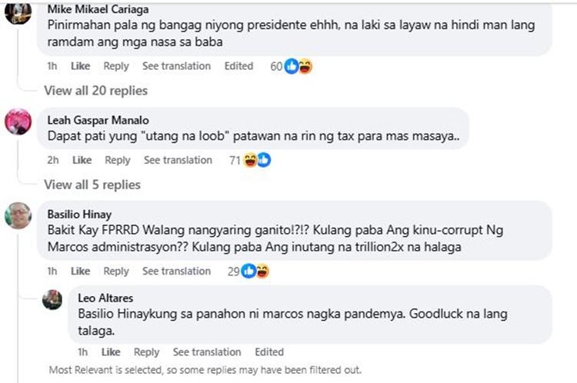The width and height of the screenshot is (577, 383).
Task: View reaction emojis on Leah's comment
Action: [256, 160]
